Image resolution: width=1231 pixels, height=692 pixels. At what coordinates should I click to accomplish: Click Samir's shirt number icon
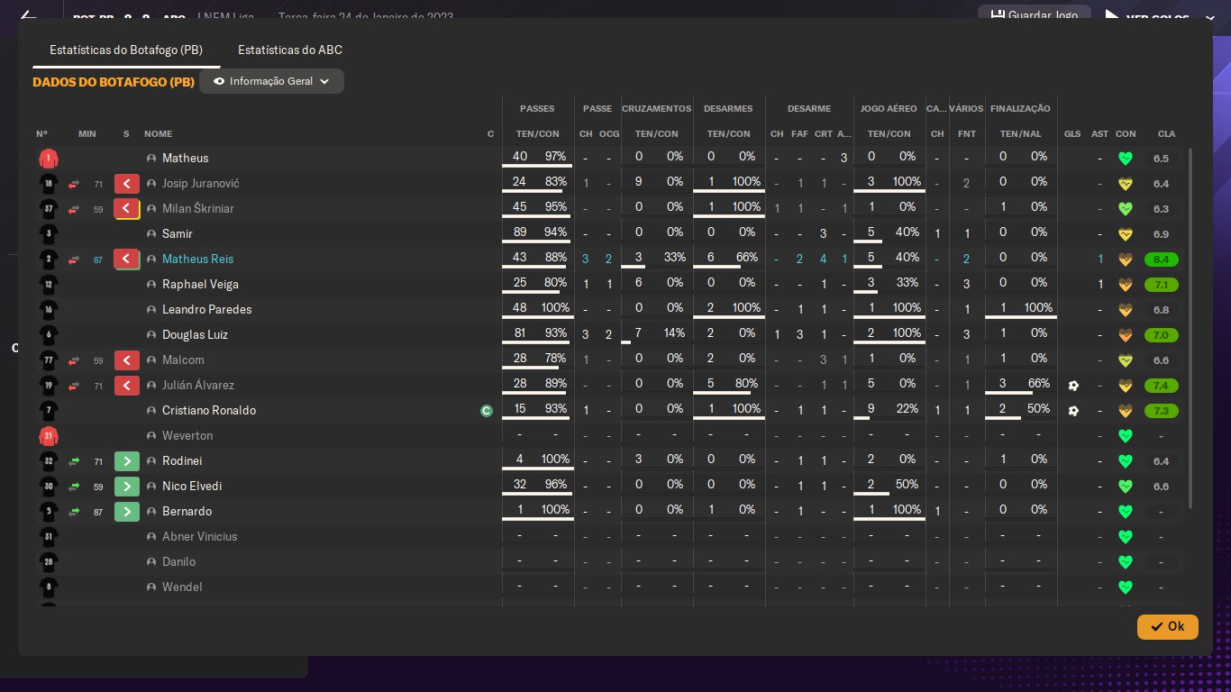(49, 234)
